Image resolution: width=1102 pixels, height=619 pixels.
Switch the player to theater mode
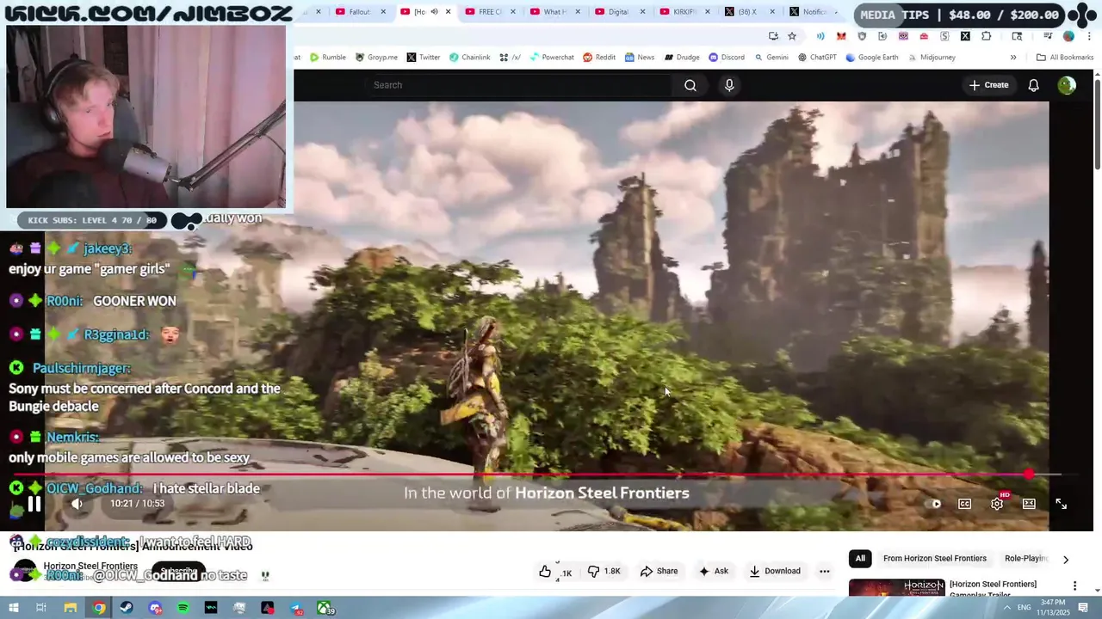[1029, 504]
